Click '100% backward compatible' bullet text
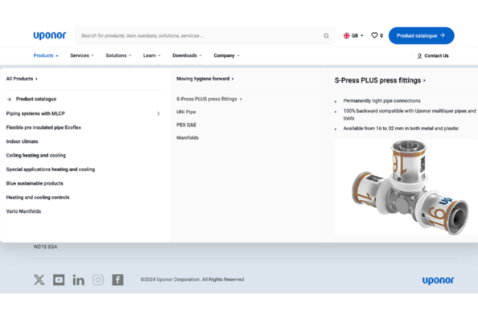This screenshot has width=478, height=318. click(x=410, y=114)
